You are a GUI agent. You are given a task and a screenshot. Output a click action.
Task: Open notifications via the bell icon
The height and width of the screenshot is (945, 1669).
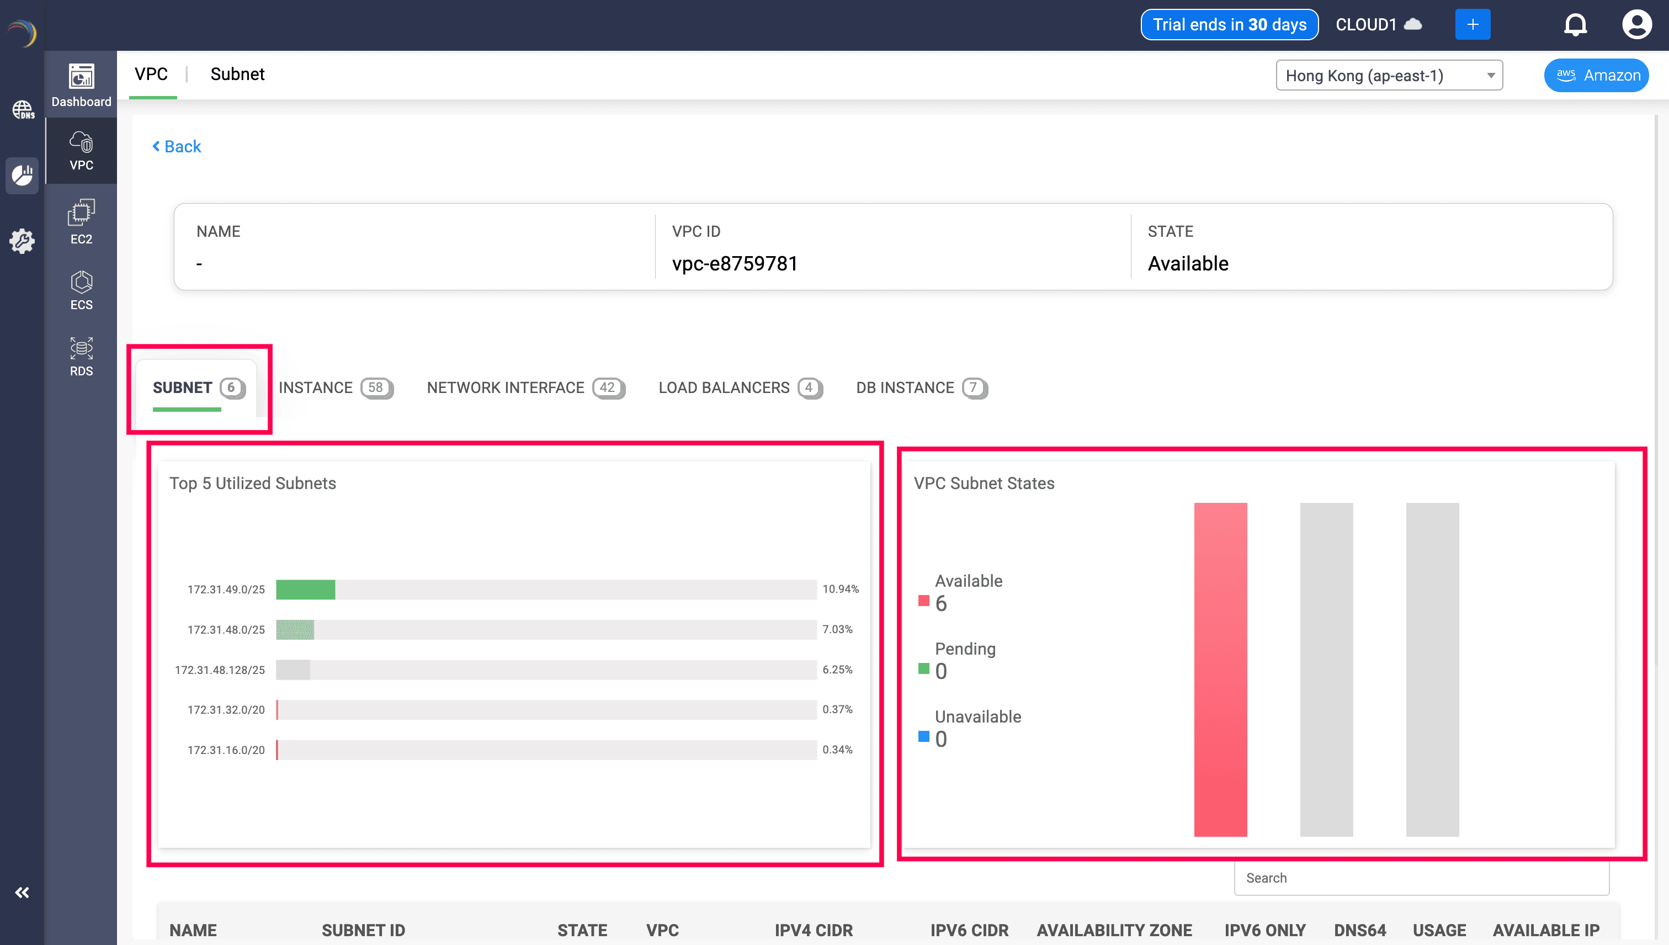(x=1576, y=25)
